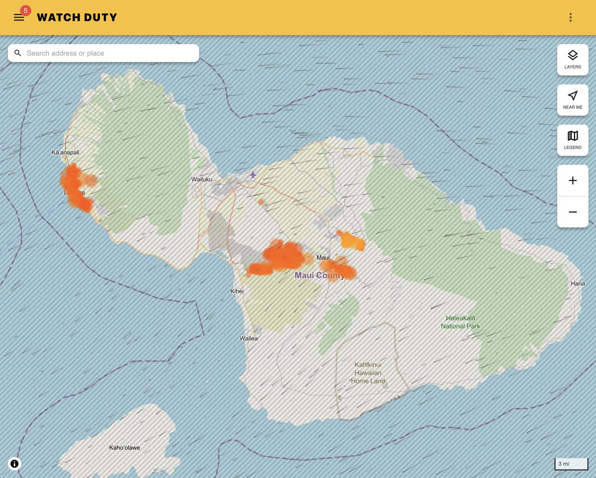Viewport: 596px width, 478px height.
Task: Select the Near Me location icon
Action: point(572,99)
